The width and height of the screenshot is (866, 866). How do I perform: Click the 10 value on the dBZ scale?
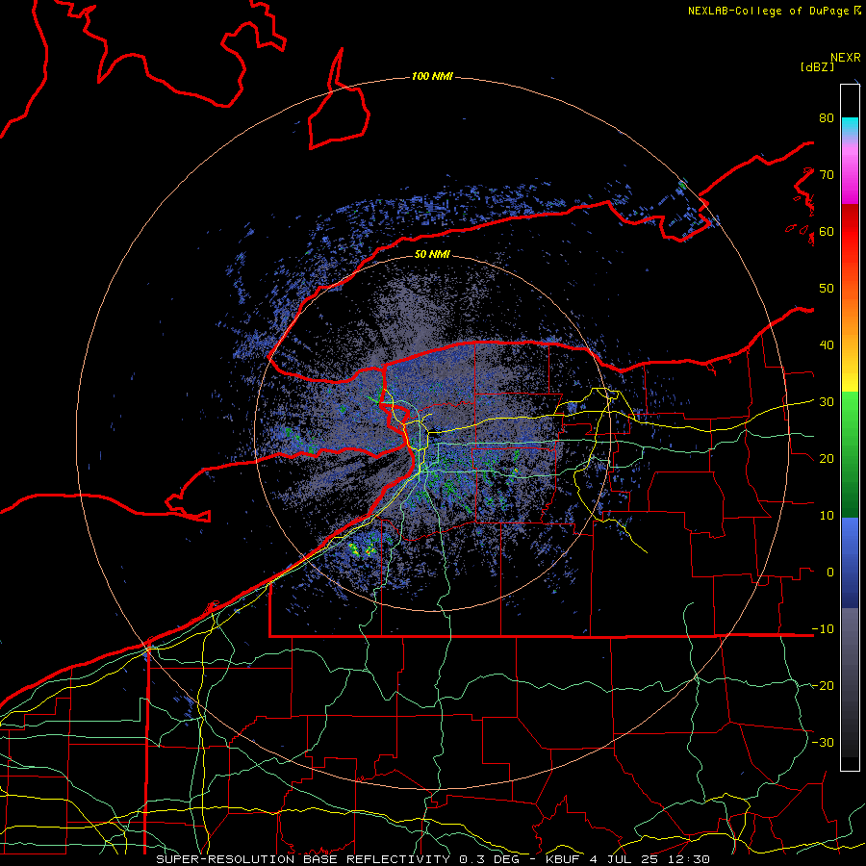[x=827, y=516]
